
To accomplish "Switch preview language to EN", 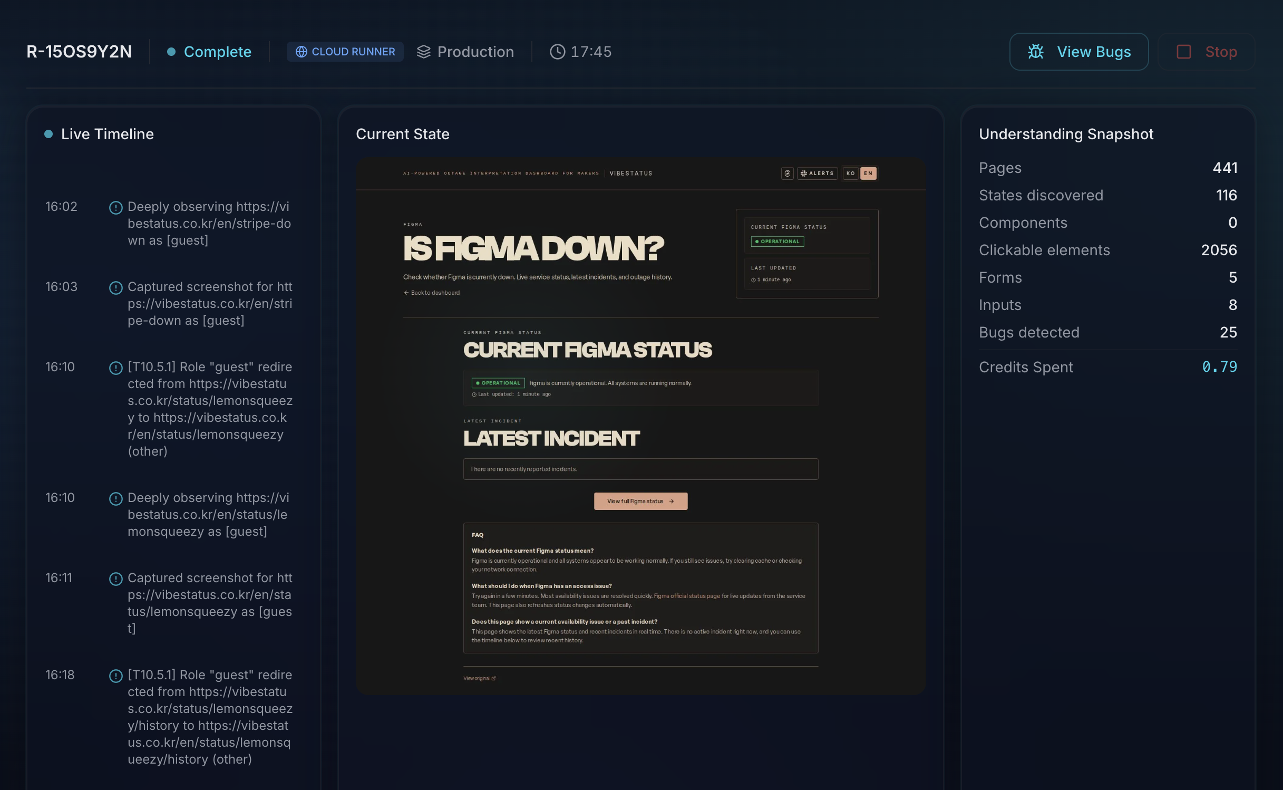I will (868, 173).
